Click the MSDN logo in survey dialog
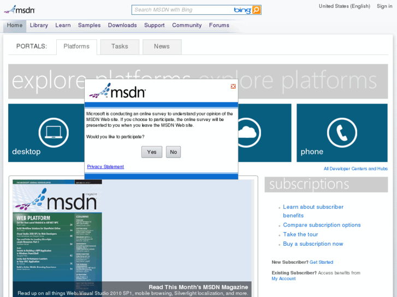The width and height of the screenshot is (397, 297). click(x=117, y=91)
